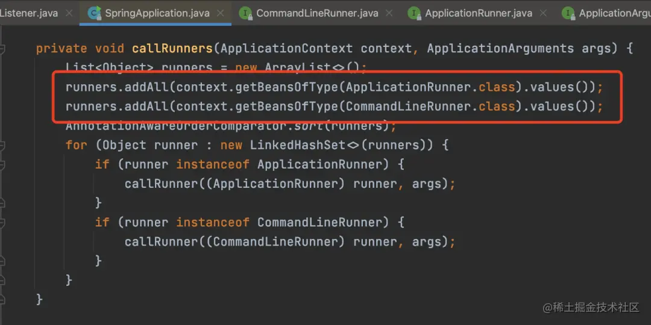Viewport: 651px width, 325px height.
Task: Click the interface icon on ApplicationArgu… tab
Action: (568, 13)
